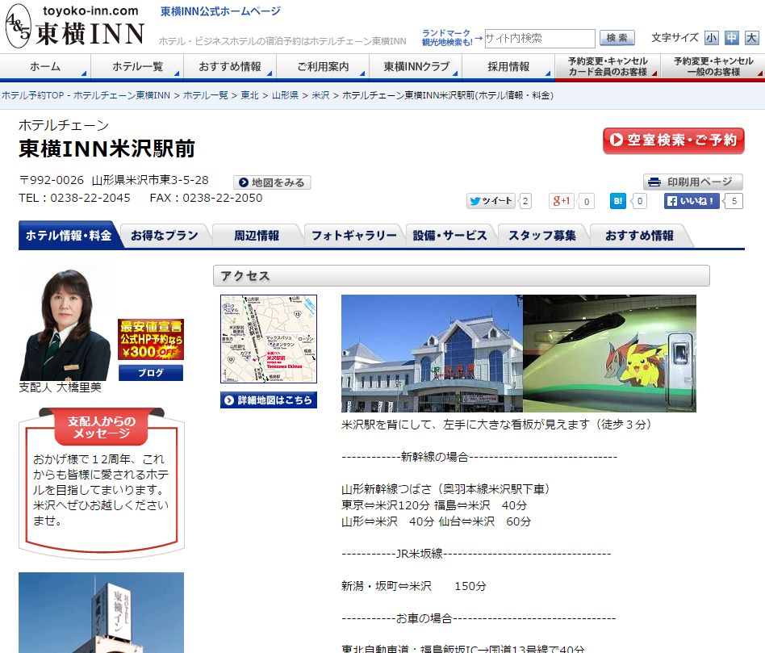Open 予約変更・キャンセル カード会員のお客様
The width and height of the screenshot is (765, 653).
coord(608,67)
